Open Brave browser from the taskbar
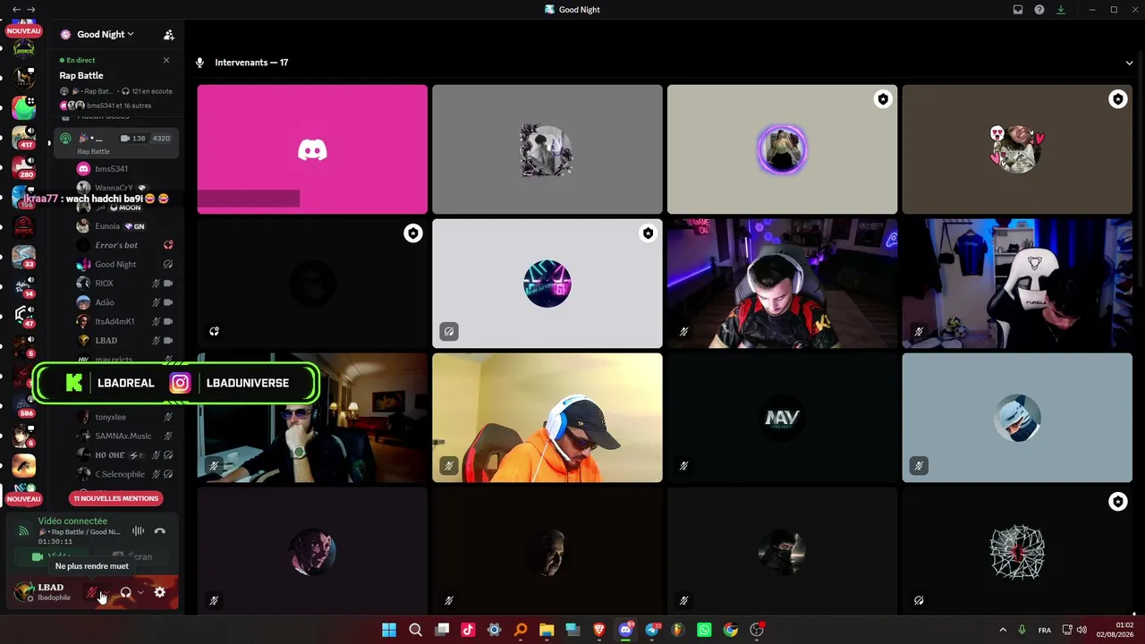The image size is (1145, 644). coord(599,630)
